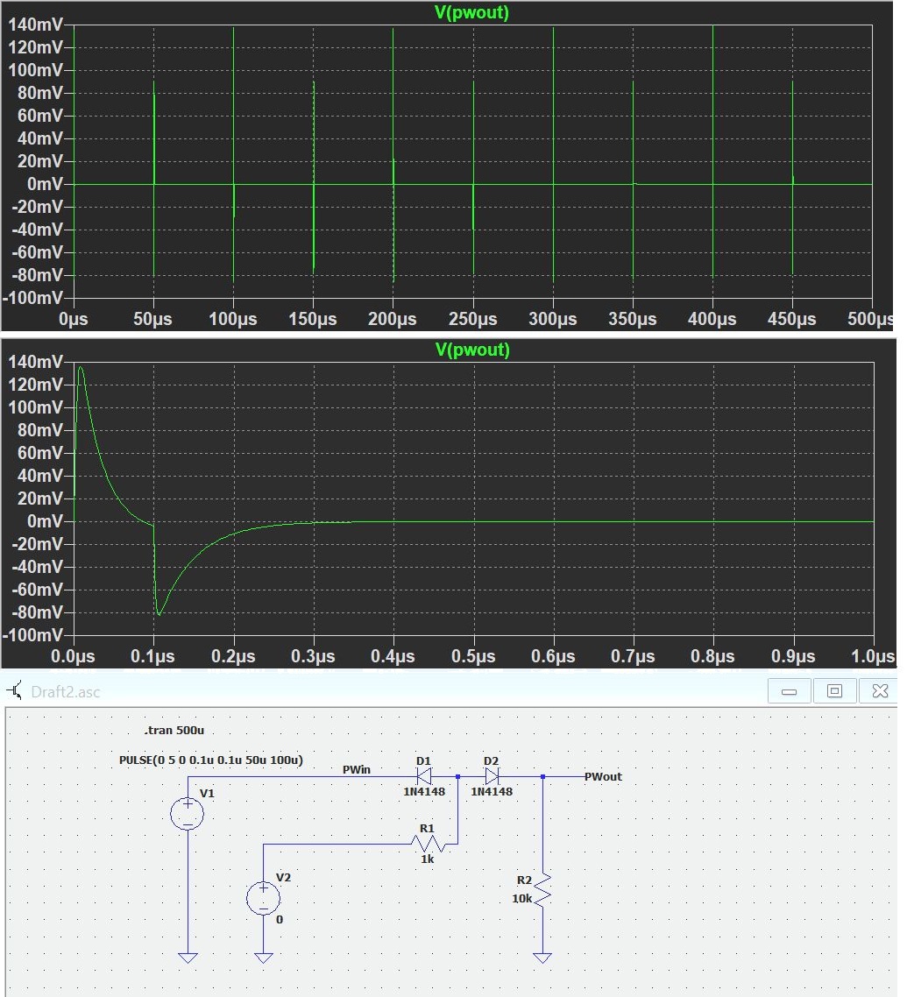
Task: Click the V1 reference designator label
Action: pyautogui.click(x=208, y=794)
